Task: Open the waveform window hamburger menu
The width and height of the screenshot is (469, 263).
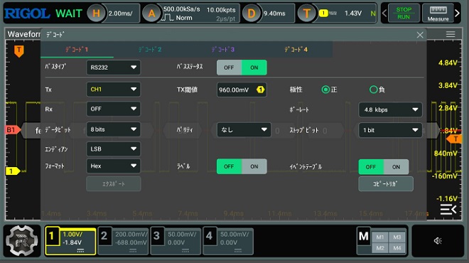Action: (451, 34)
